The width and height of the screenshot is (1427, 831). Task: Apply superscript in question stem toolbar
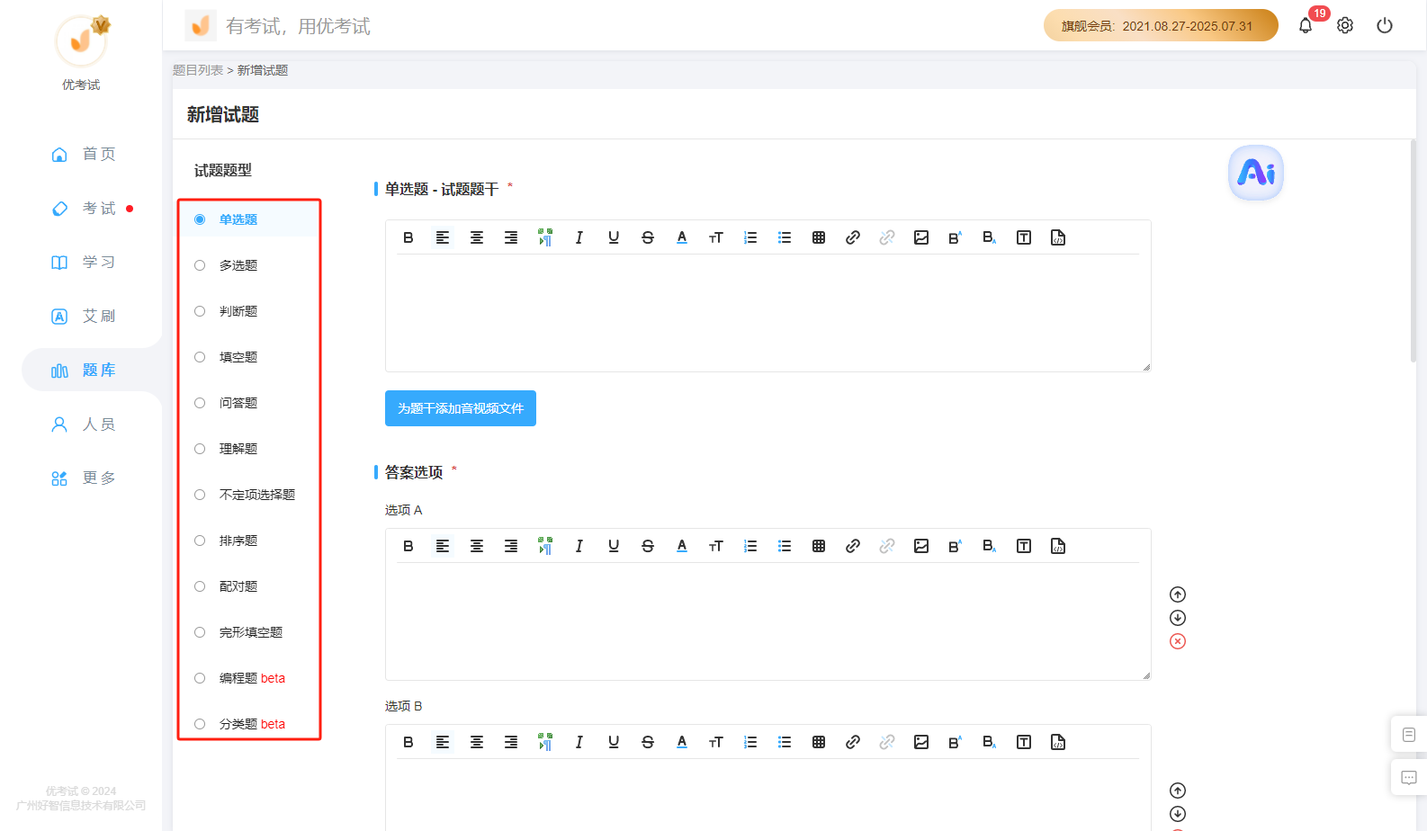[956, 237]
